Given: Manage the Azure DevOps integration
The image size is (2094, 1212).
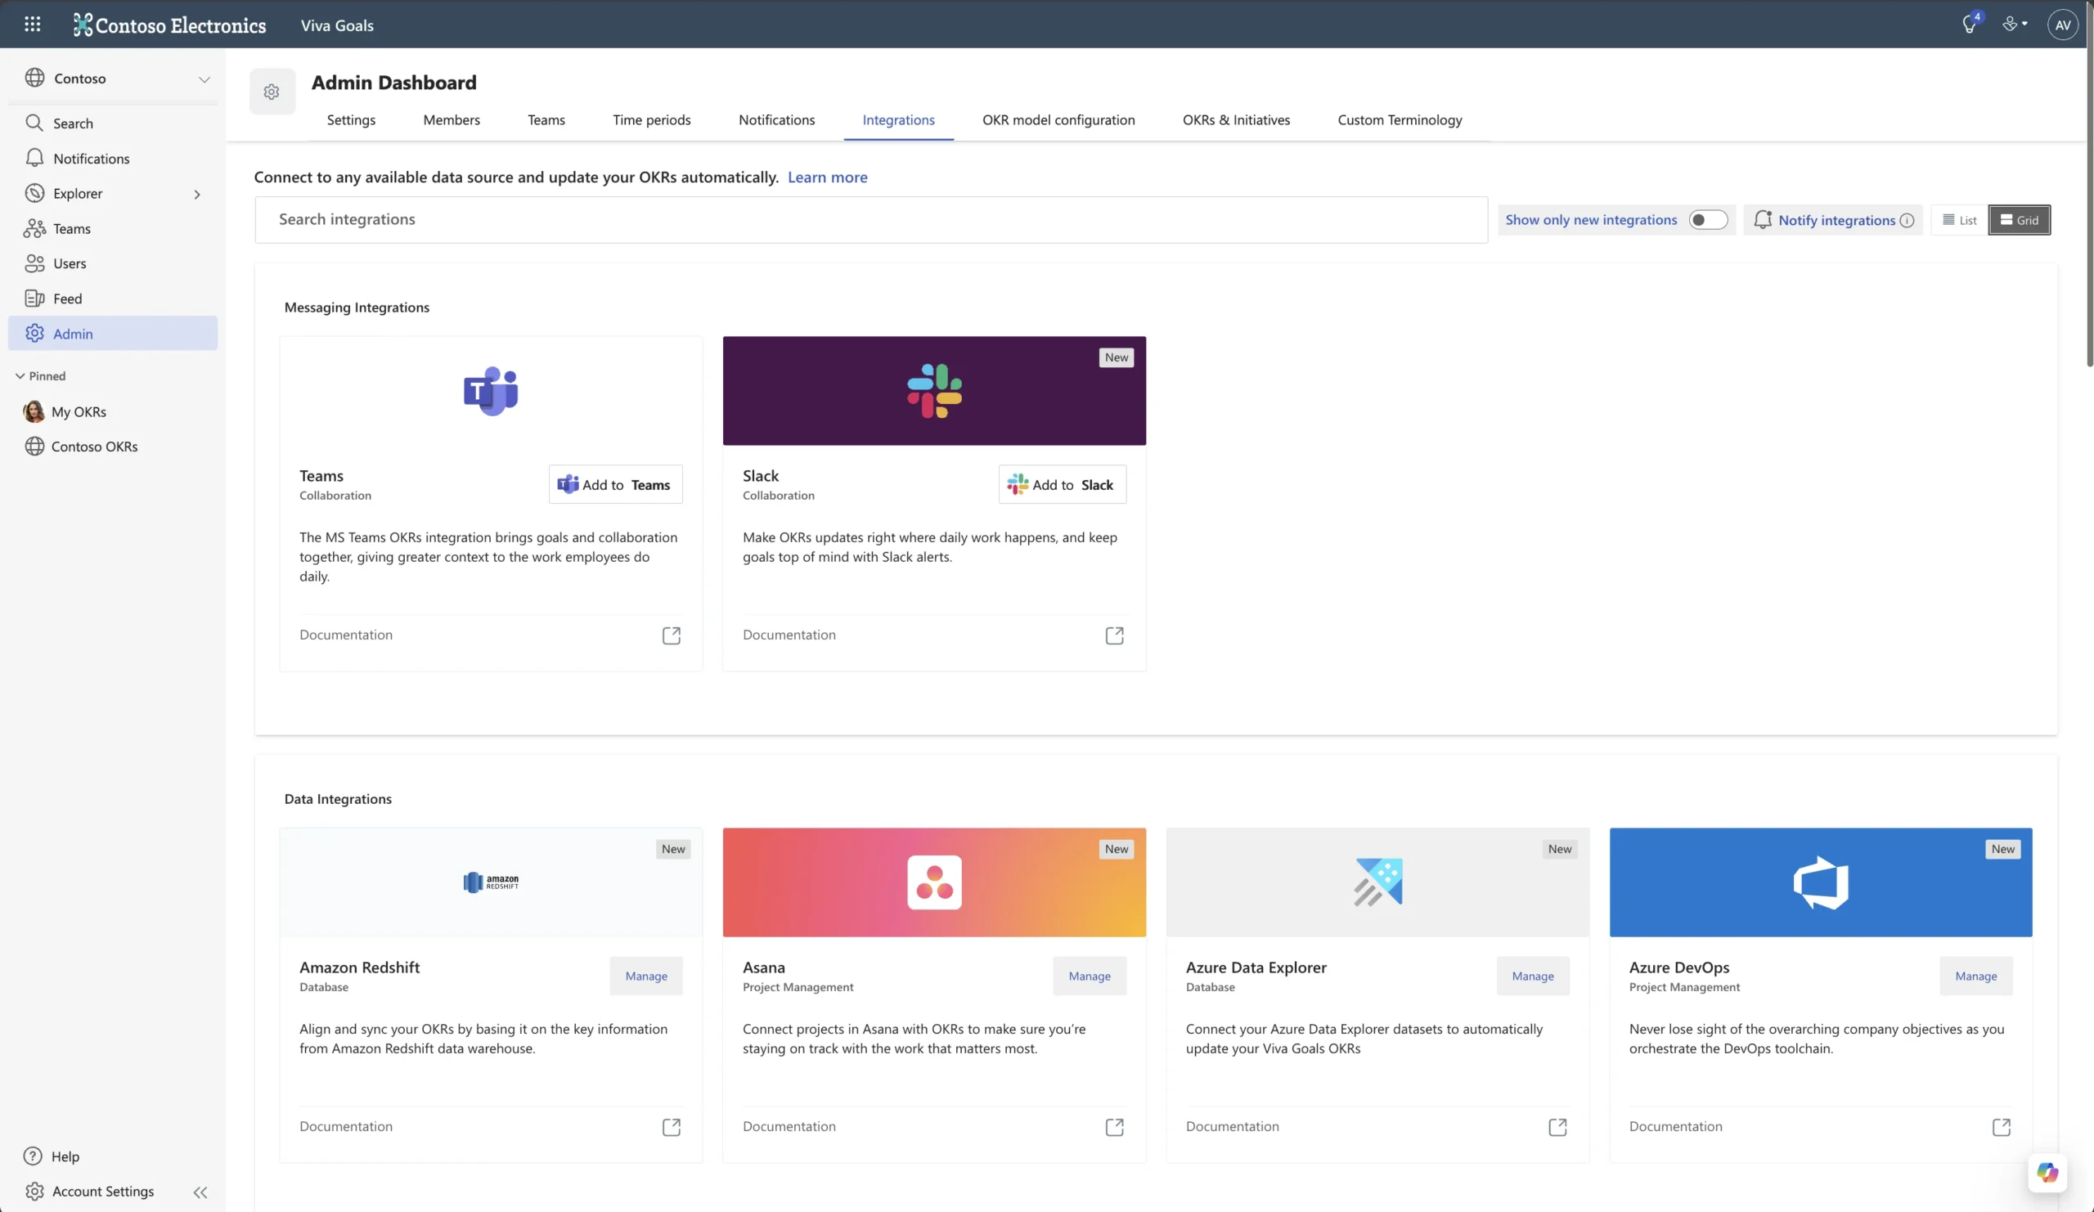Looking at the screenshot, I should (x=1976, y=976).
